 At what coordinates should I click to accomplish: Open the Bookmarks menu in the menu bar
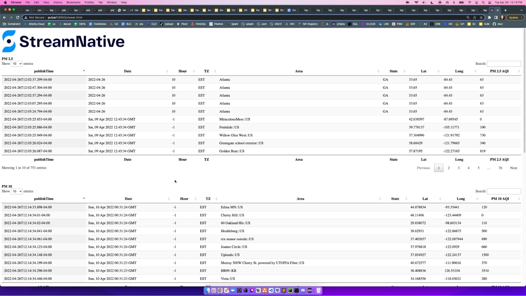[73, 2]
